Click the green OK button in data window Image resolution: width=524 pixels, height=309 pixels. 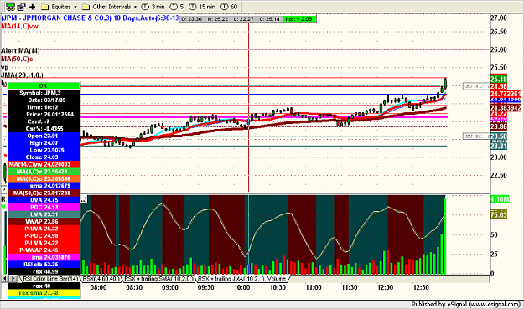coord(44,85)
